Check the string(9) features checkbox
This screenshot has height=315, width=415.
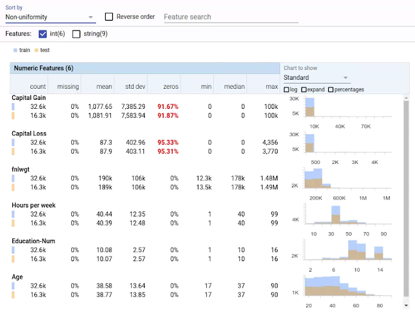click(77, 34)
